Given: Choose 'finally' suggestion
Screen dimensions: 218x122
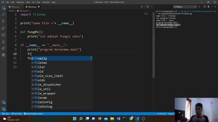Looking at the screenshot, I should pyautogui.click(x=62, y=58).
